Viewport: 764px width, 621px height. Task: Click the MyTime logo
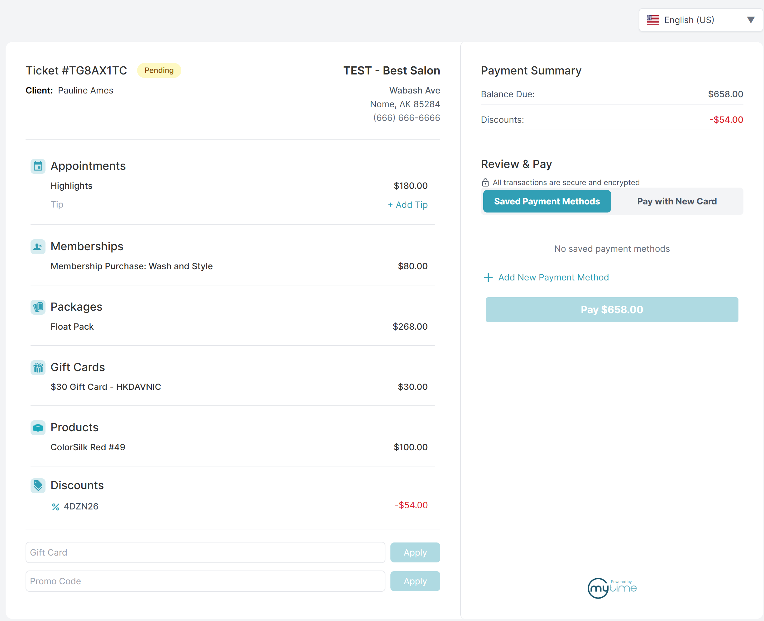pyautogui.click(x=612, y=588)
